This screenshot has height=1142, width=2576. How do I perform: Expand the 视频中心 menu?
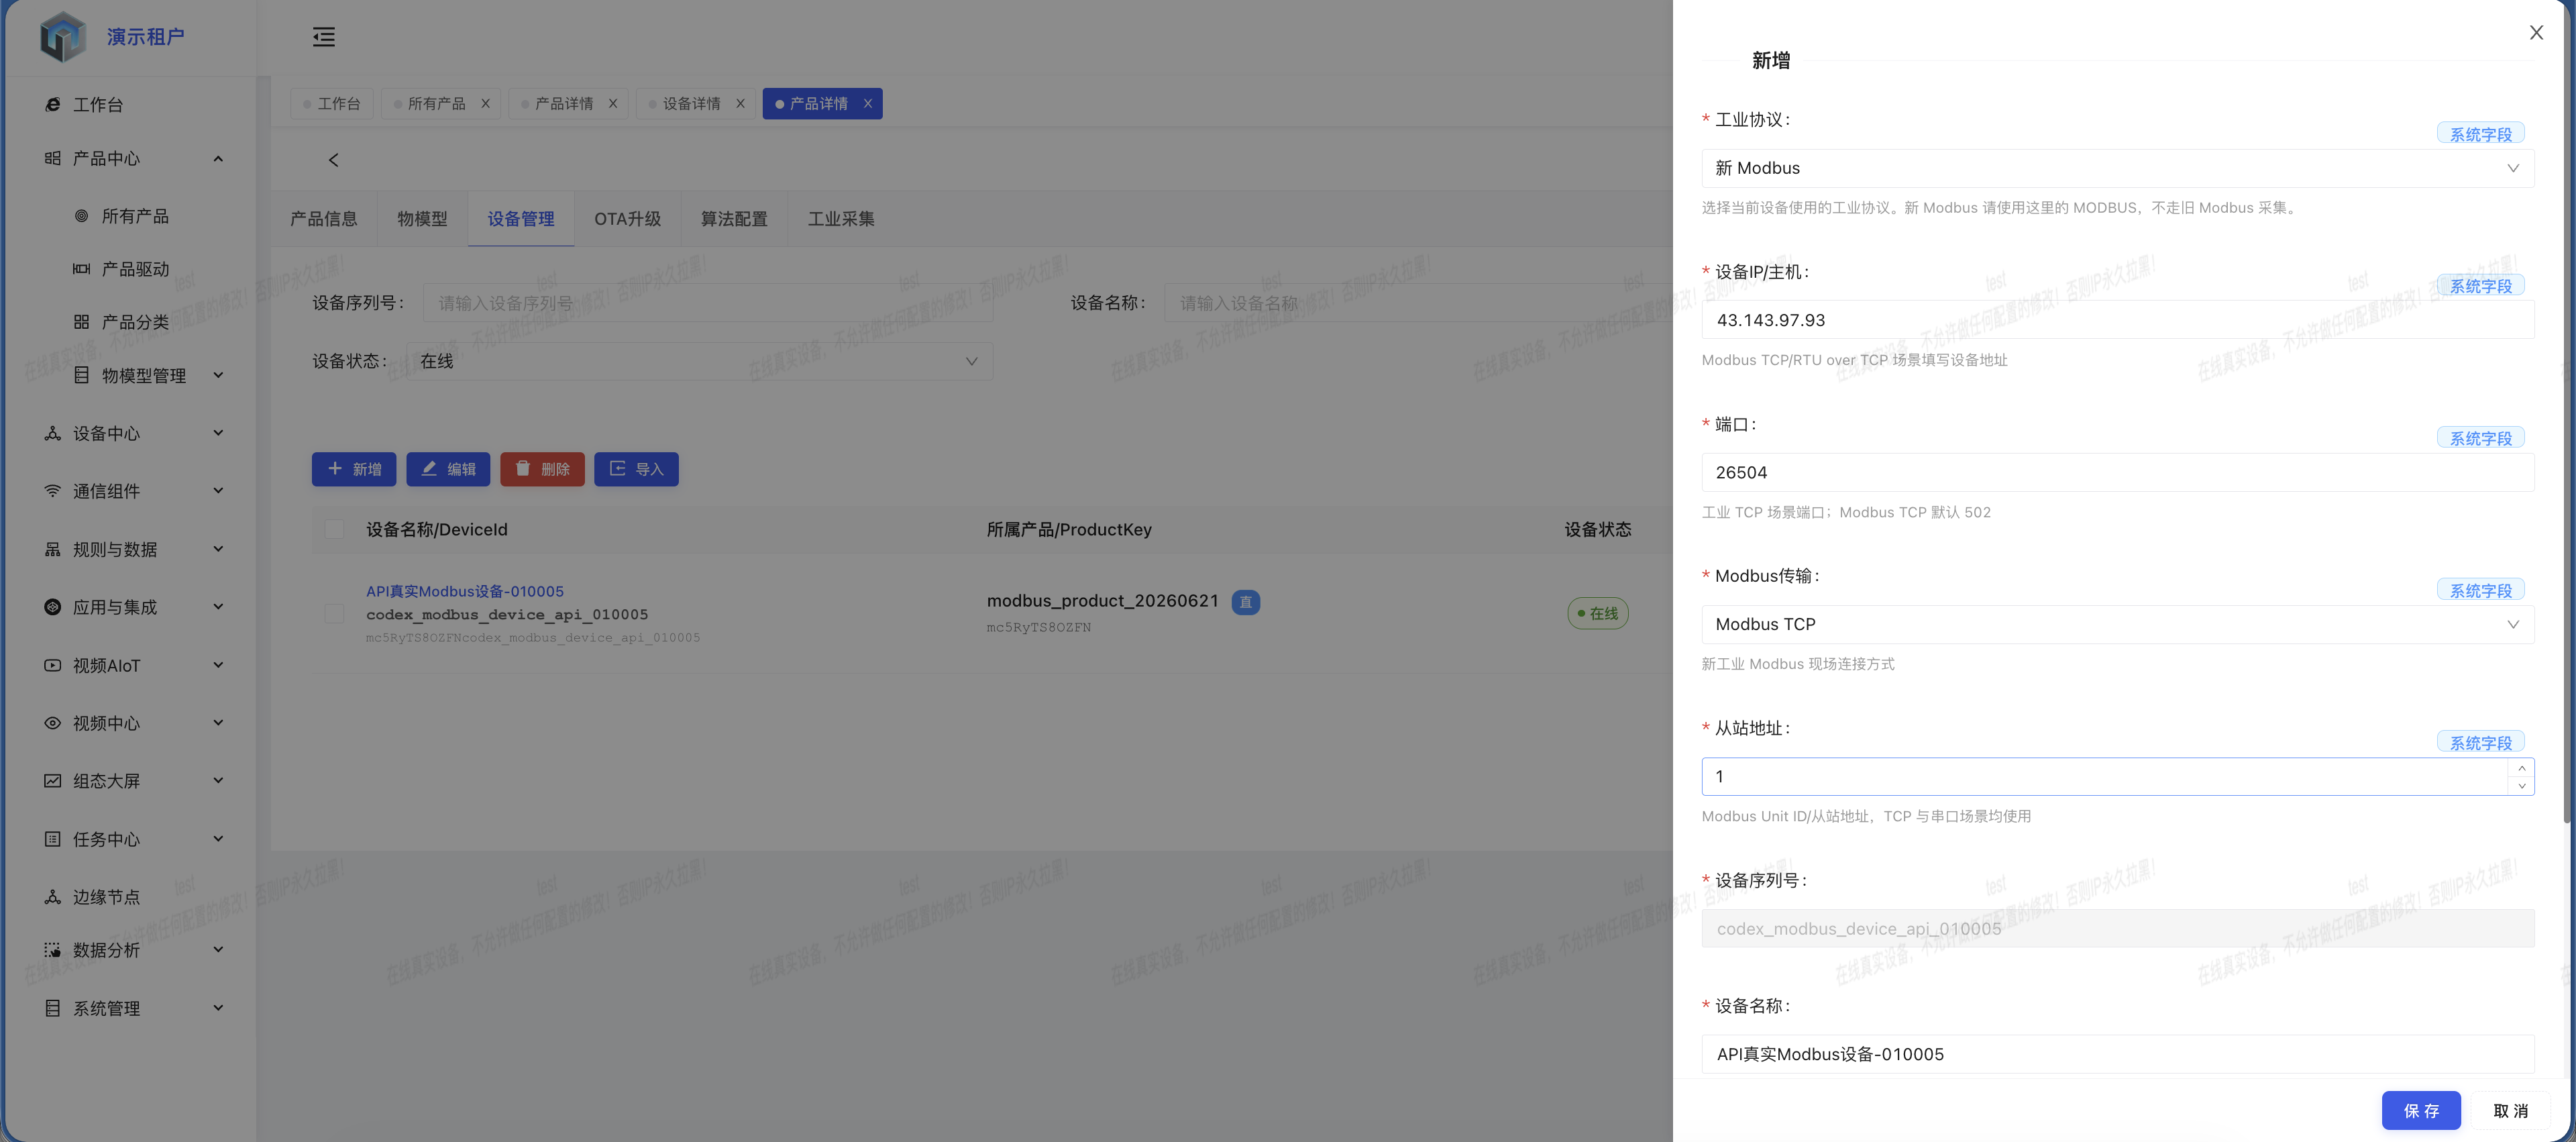[218, 723]
